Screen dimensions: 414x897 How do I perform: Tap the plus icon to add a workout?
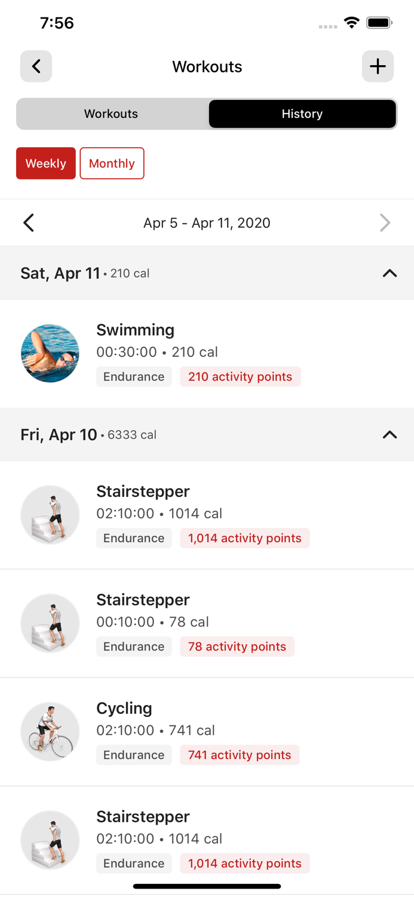pos(378,66)
